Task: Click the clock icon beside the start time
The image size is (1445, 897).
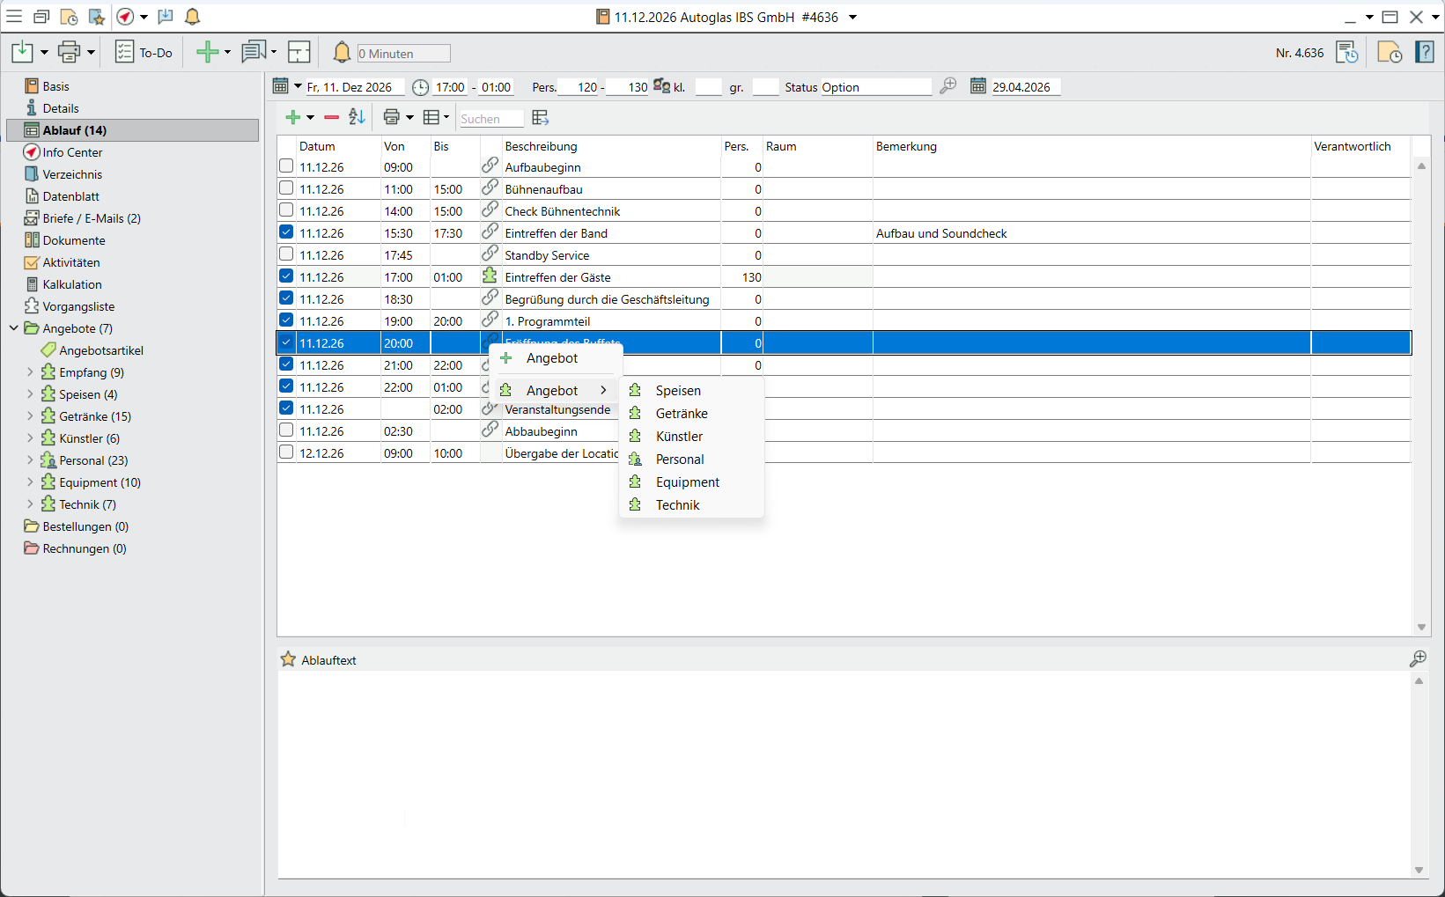Action: 421,87
